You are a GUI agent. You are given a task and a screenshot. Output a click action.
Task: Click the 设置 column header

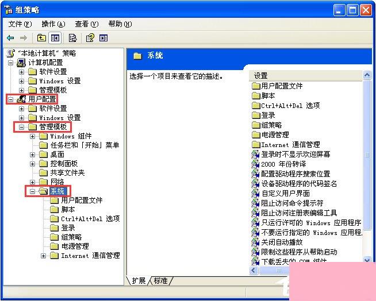click(x=305, y=76)
